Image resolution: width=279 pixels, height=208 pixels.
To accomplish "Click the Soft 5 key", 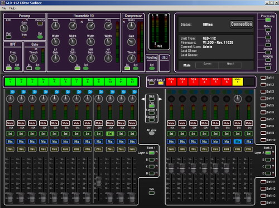I will pyautogui.click(x=263, y=105).
